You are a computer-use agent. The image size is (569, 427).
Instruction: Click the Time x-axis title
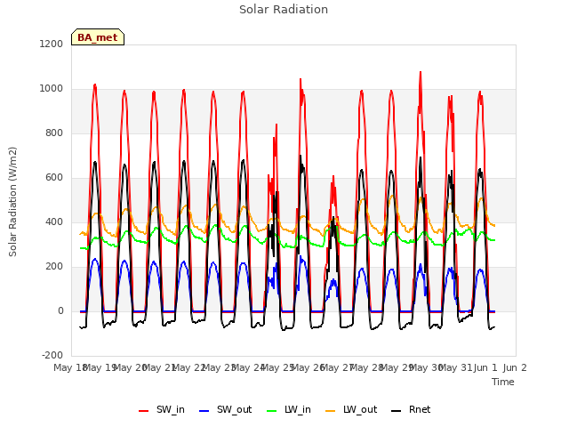point(503,382)
